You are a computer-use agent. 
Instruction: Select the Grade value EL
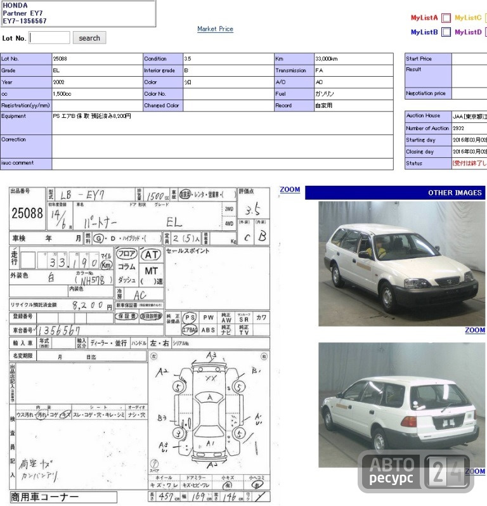point(56,70)
